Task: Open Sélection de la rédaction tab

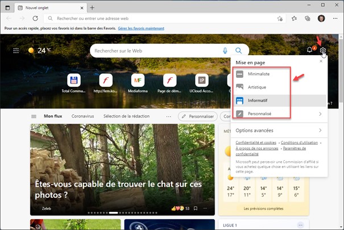Action: (126, 116)
